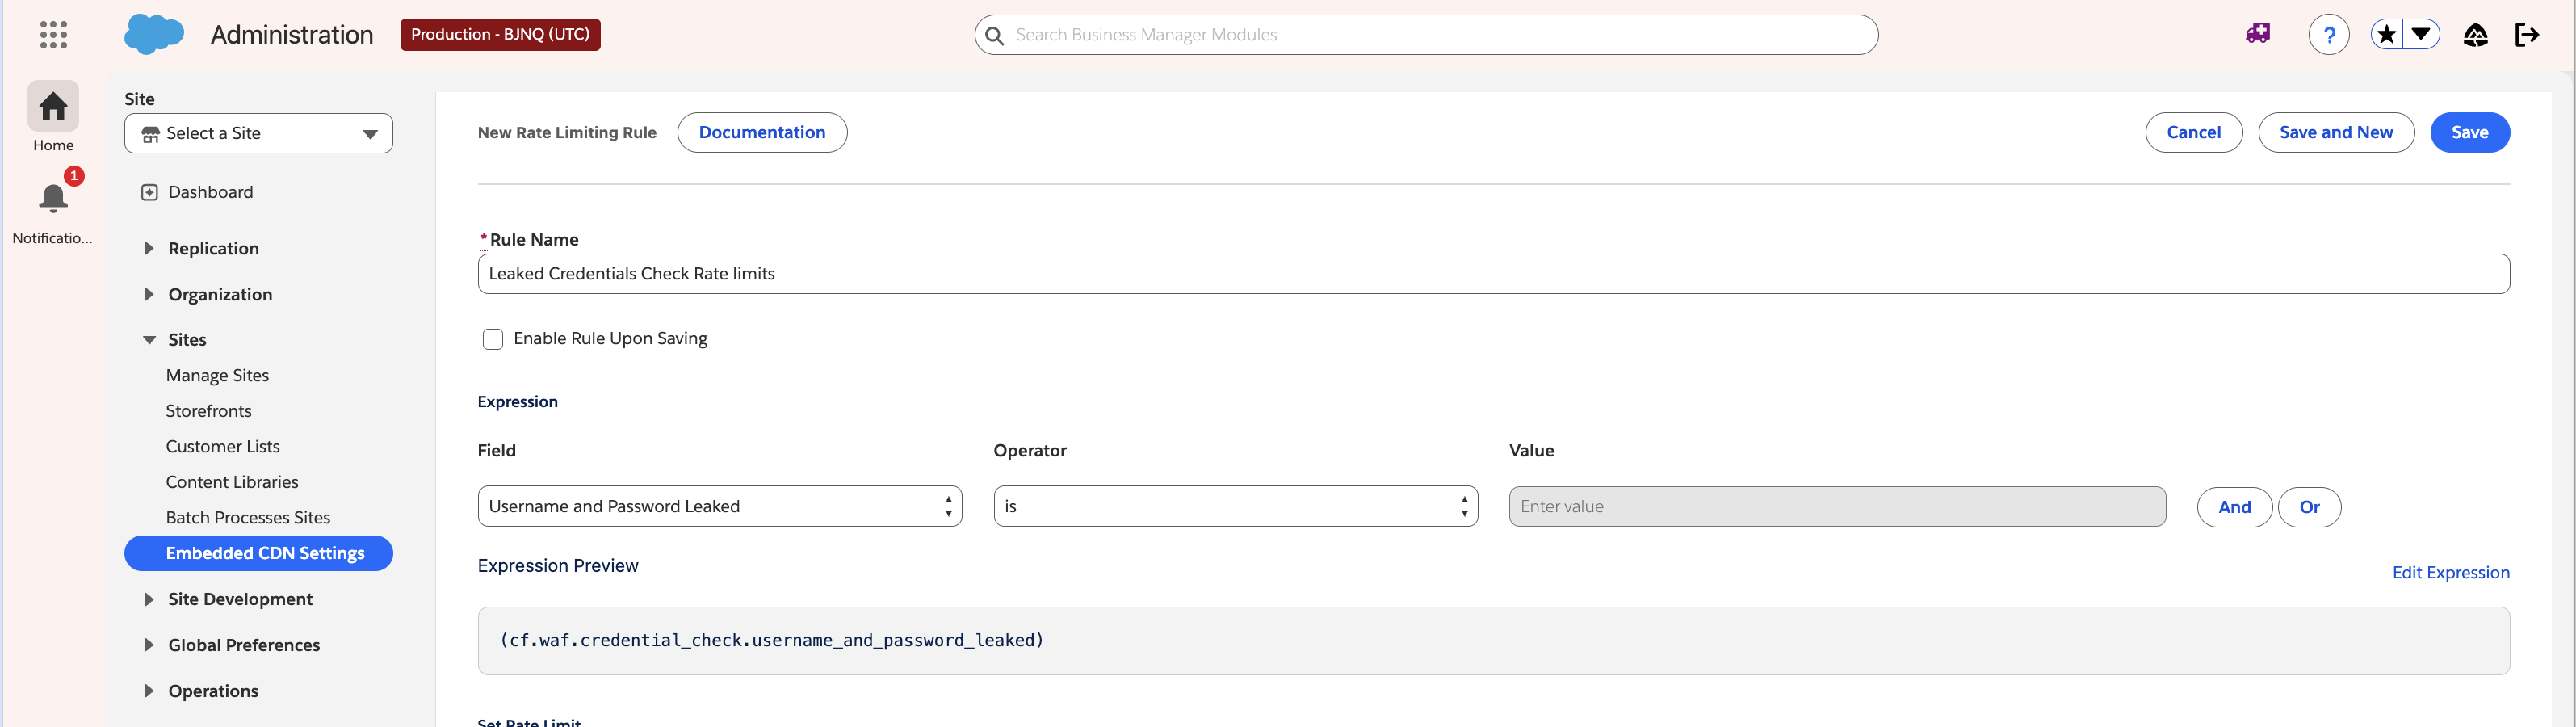Open Dashboard in the sidebar
This screenshot has height=727, width=2576.
(210, 192)
